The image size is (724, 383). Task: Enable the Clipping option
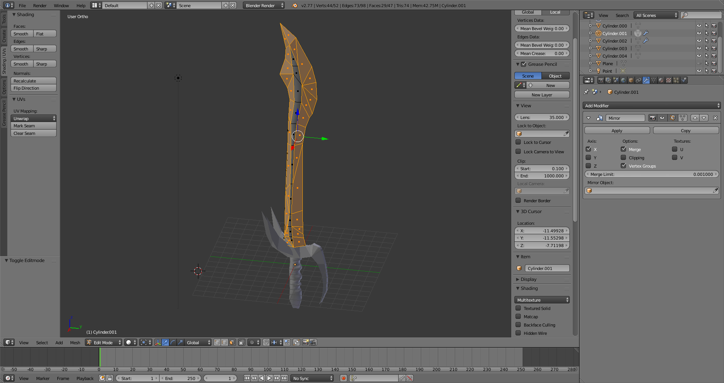click(x=623, y=157)
